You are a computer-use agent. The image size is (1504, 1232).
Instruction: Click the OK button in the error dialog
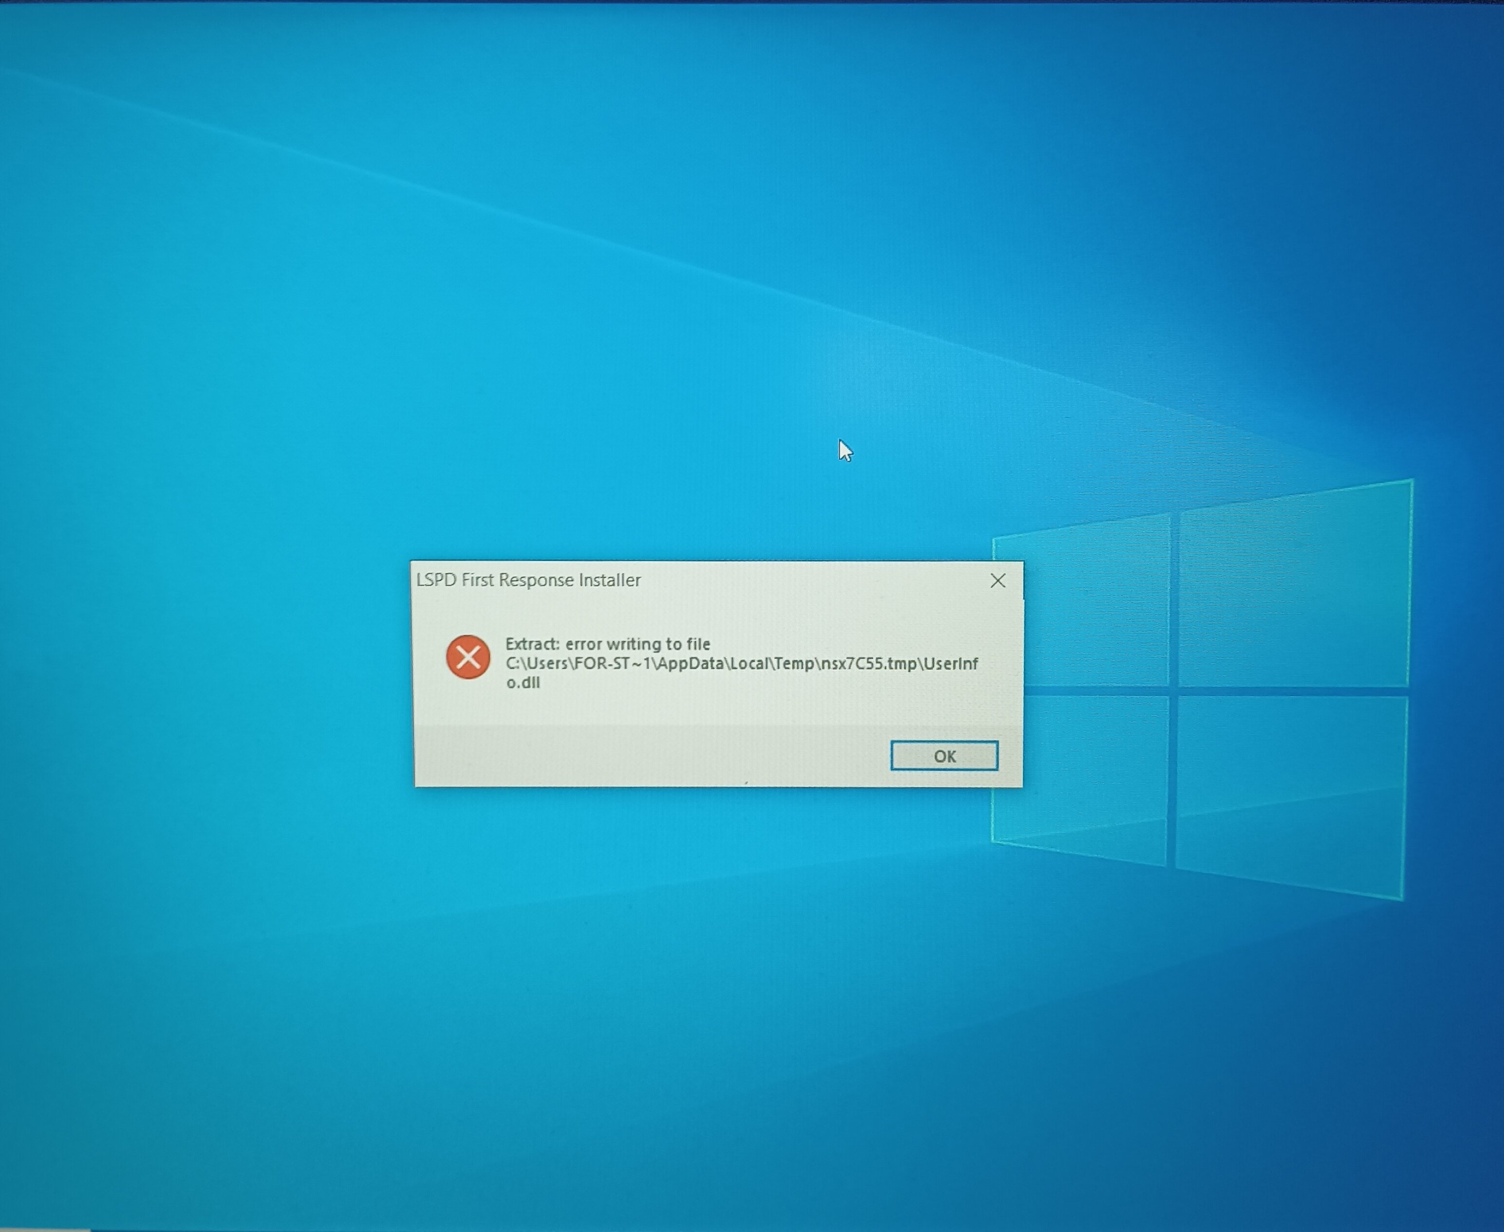click(944, 756)
